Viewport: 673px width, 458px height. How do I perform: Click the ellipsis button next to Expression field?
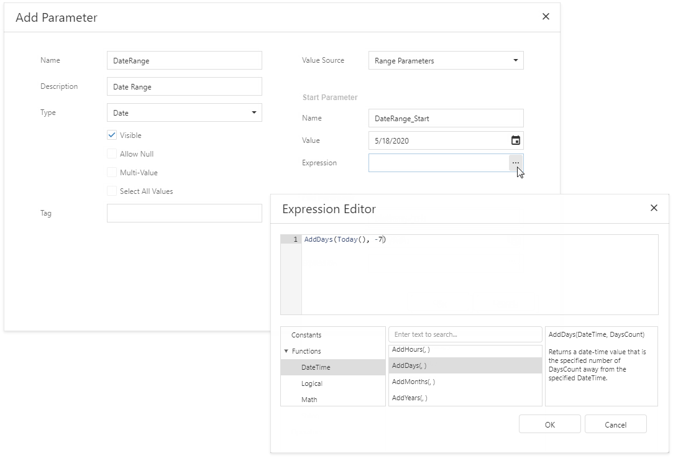516,162
